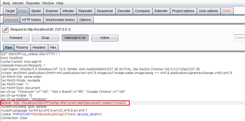
Task: Click the Sec-Fetch-Site: same-origin line
Action: pyautogui.click(x=21, y=76)
